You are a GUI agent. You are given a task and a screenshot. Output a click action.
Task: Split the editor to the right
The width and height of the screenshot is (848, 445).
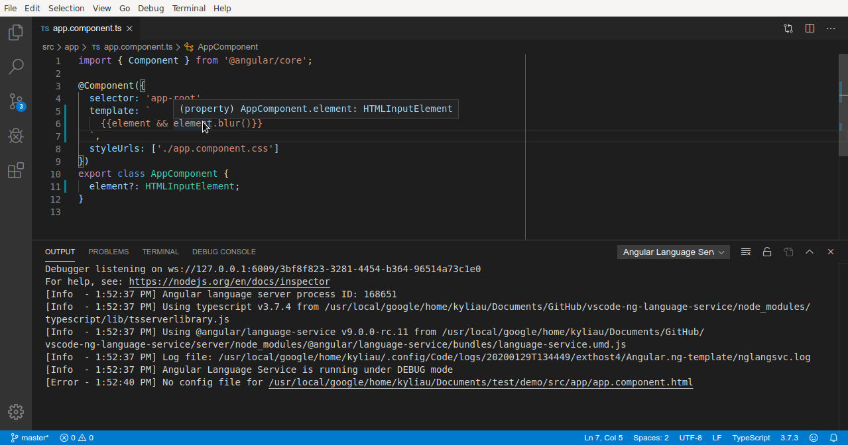pos(810,28)
